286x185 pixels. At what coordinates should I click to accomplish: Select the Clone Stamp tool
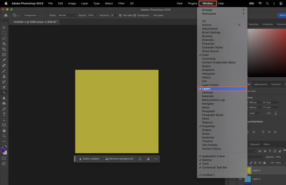(x=4, y=76)
